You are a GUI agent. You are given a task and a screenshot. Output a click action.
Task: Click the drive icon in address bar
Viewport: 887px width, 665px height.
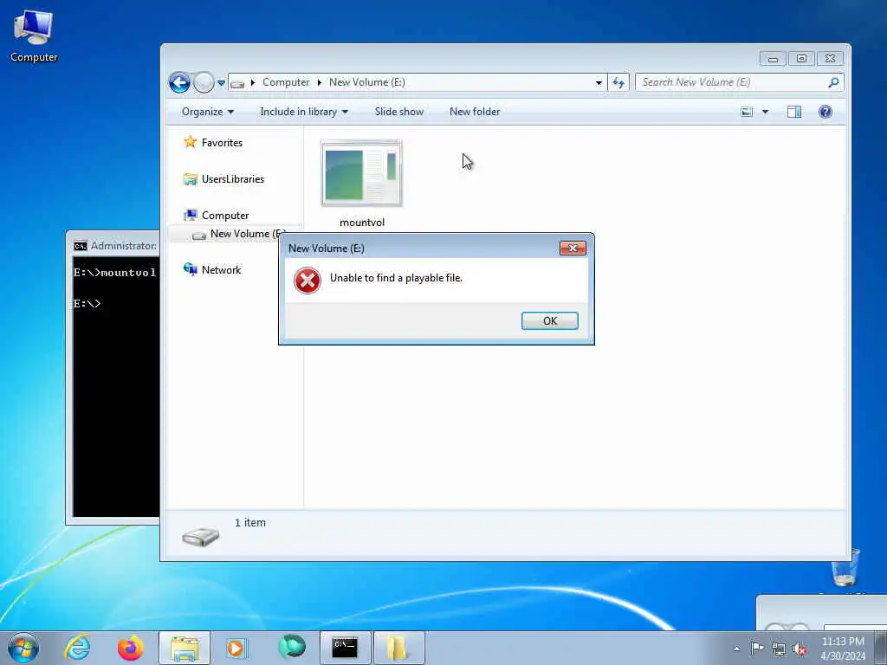(x=237, y=84)
